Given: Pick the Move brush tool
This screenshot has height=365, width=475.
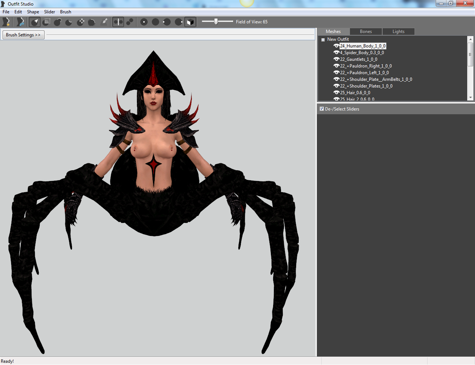Looking at the screenshot, I should point(81,22).
